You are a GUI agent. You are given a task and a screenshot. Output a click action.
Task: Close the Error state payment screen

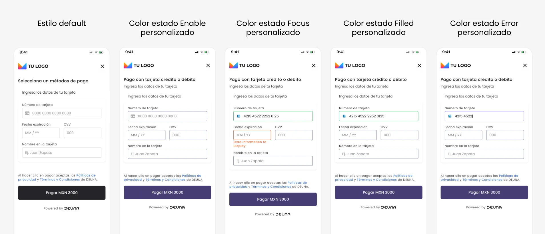click(x=525, y=65)
